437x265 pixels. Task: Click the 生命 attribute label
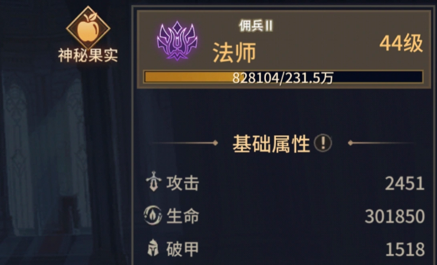point(183,216)
